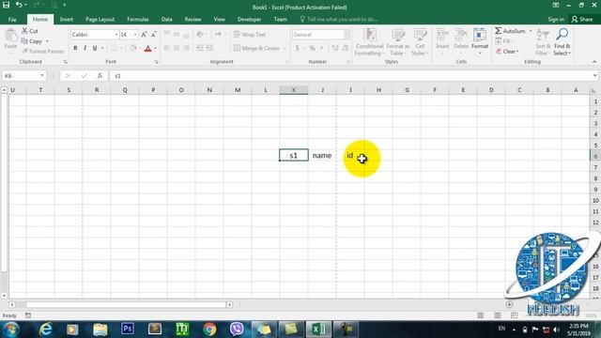The height and width of the screenshot is (338, 601).
Task: Click the Insert Function fx icon
Action: (100, 76)
